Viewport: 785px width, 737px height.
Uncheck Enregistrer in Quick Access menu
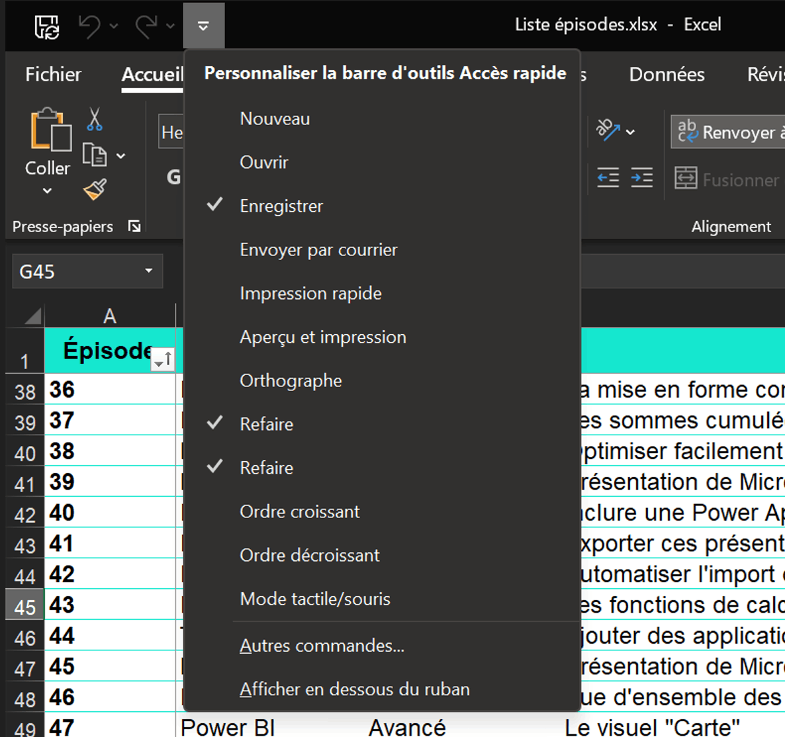382,206
